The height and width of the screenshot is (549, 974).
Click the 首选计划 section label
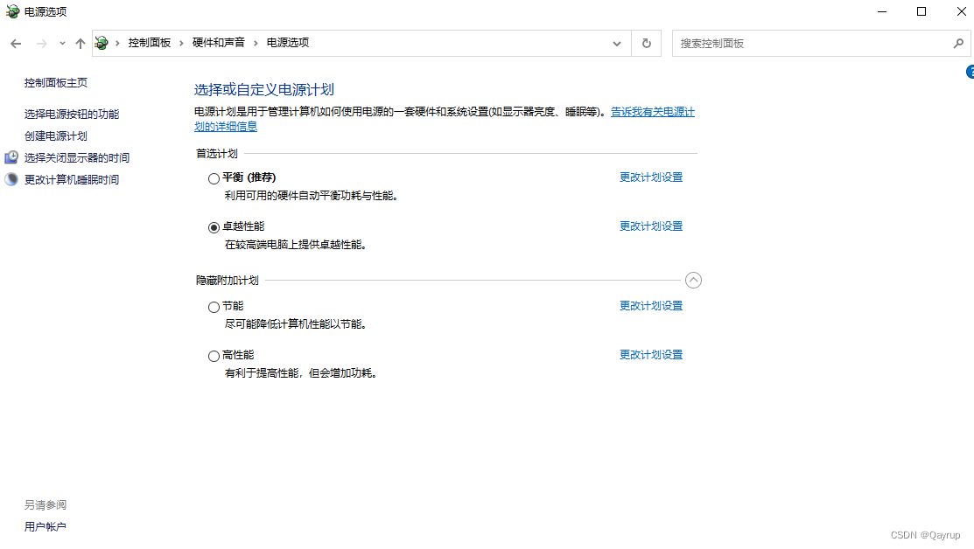(x=217, y=153)
